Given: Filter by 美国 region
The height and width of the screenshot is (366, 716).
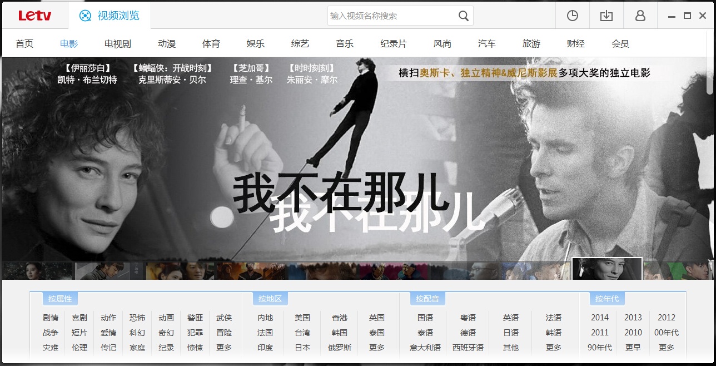Looking at the screenshot, I should pos(302,317).
